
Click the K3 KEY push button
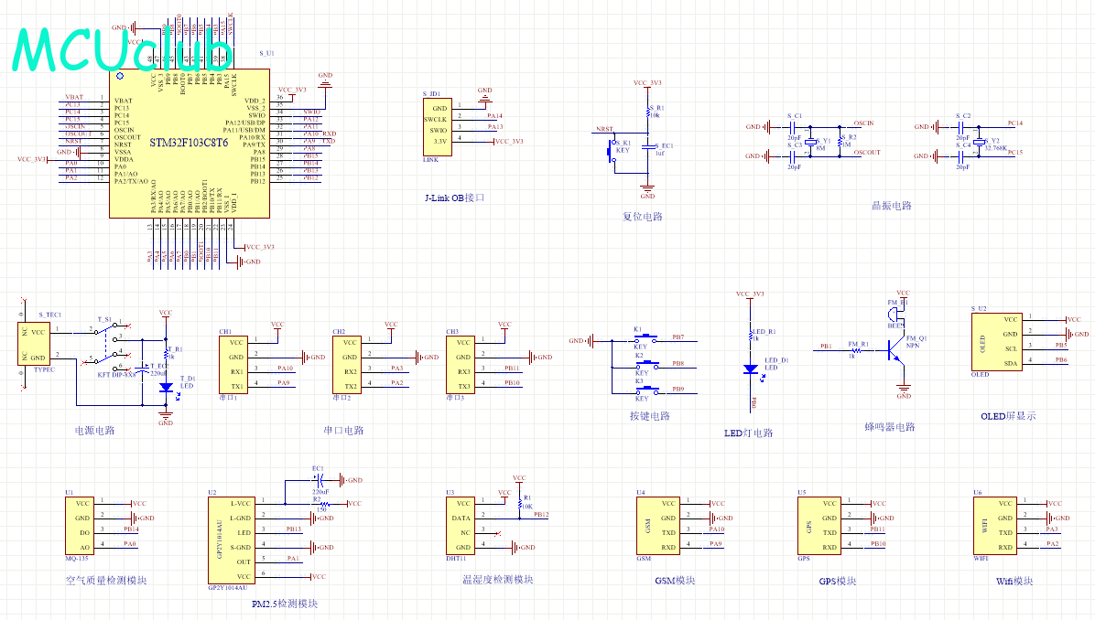(x=641, y=390)
